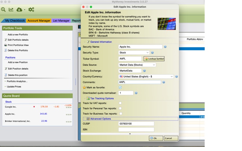Enable Track for VAT reports
This screenshot has height=151, width=242.
120,103
